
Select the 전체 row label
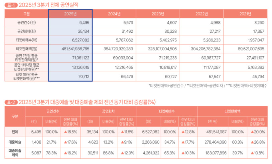pyautogui.click(x=15, y=131)
